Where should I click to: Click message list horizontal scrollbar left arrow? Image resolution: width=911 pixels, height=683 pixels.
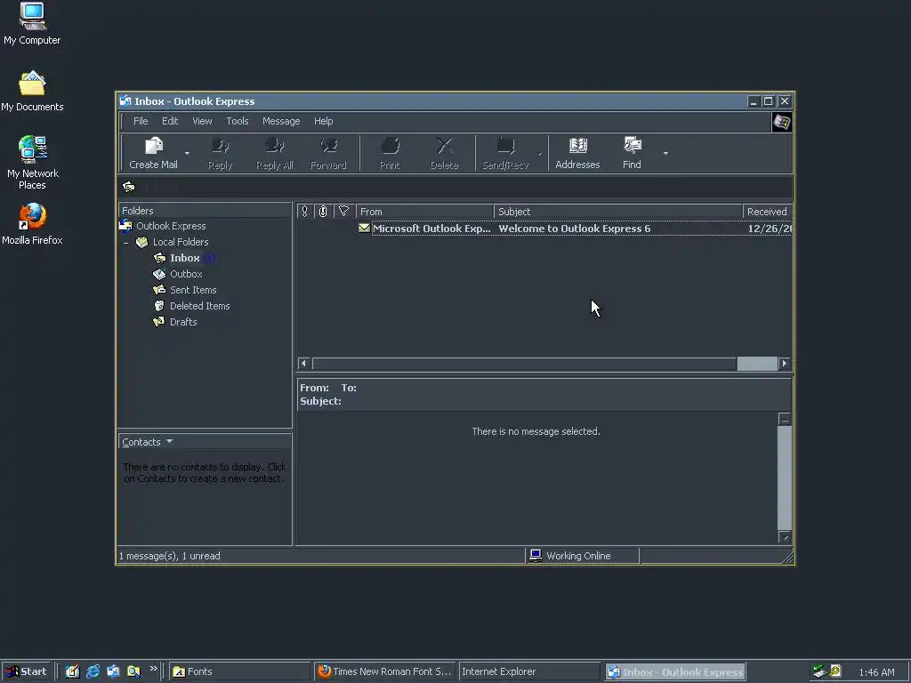pos(304,364)
